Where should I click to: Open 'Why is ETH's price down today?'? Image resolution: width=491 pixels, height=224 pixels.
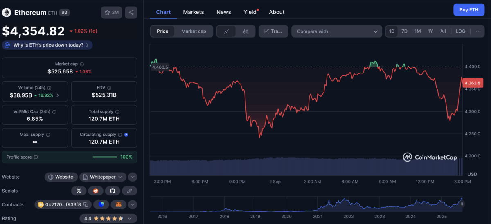pyautogui.click(x=47, y=45)
